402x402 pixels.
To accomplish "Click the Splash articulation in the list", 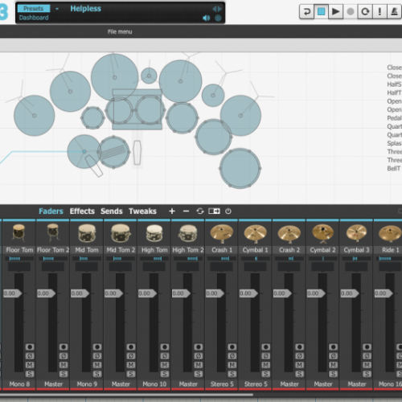I will tap(394, 143).
